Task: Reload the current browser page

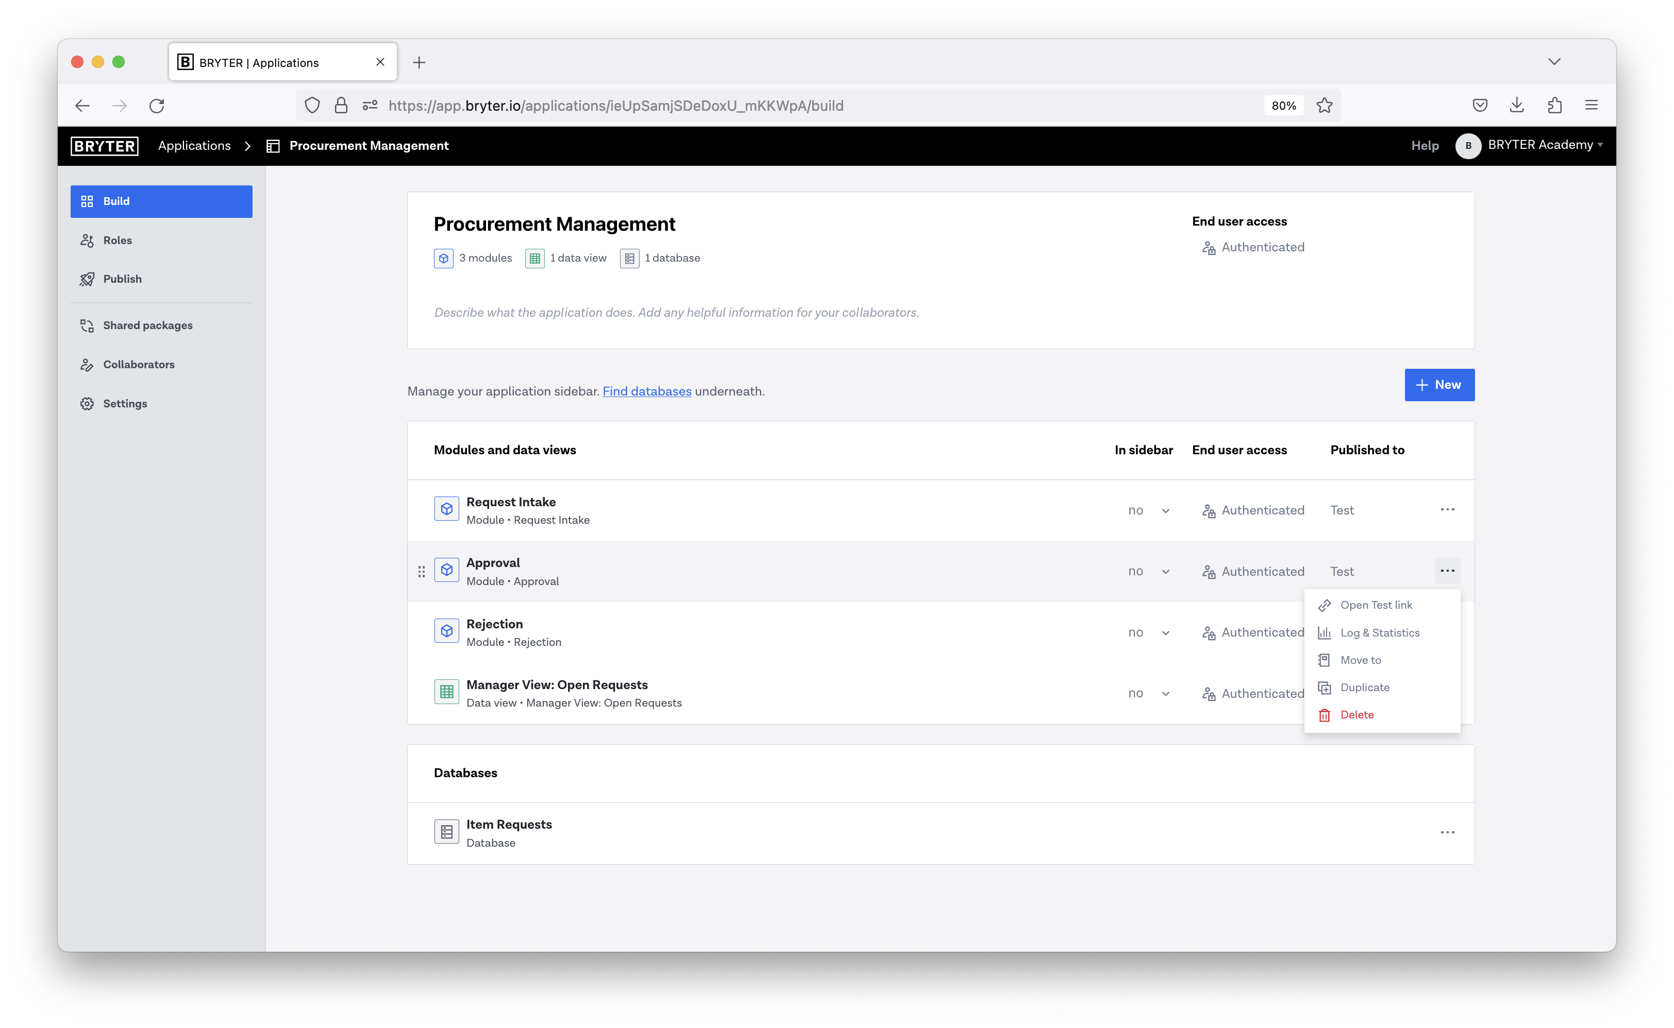Action: (x=157, y=106)
